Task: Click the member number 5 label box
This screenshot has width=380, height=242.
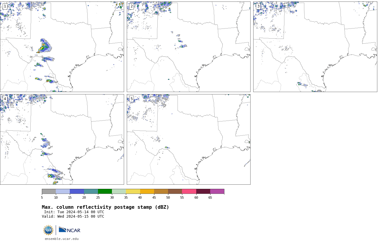Action: (x=132, y=99)
